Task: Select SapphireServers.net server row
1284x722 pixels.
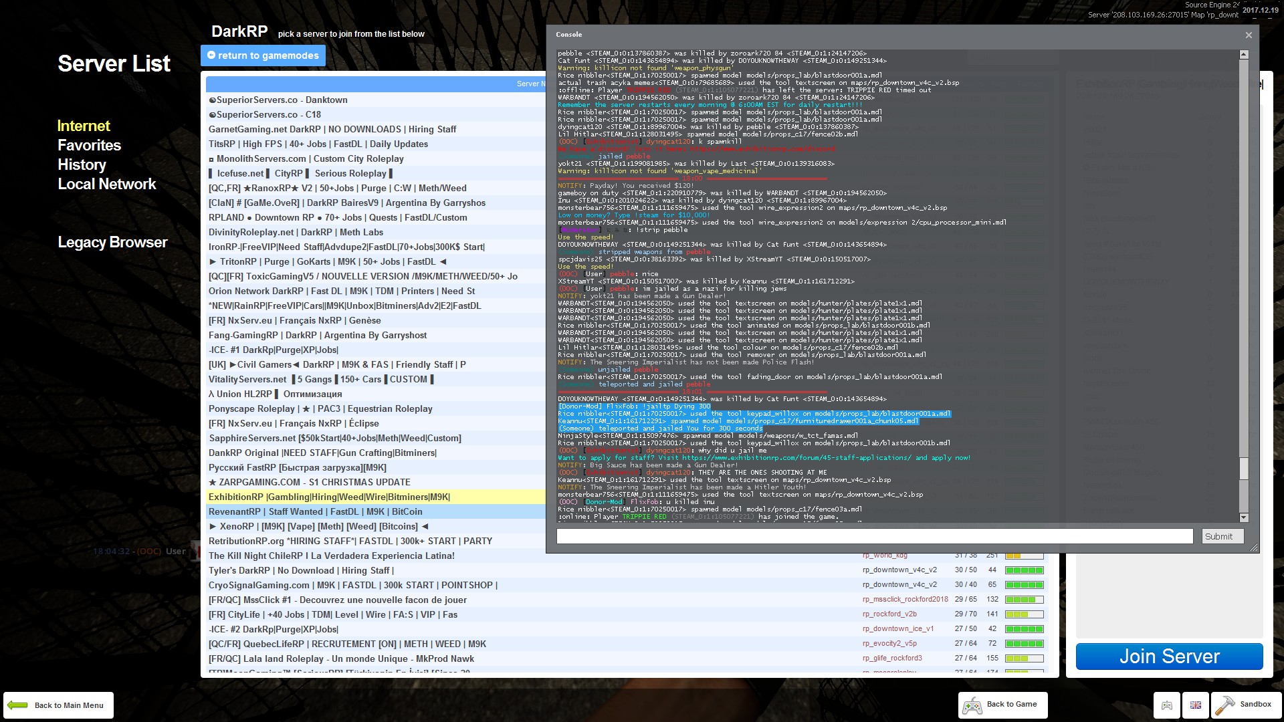Action: (376, 438)
